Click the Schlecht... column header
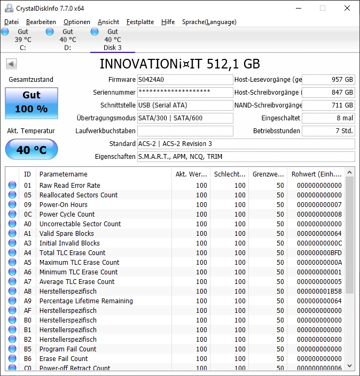This screenshot has width=360, height=376. pos(230,174)
